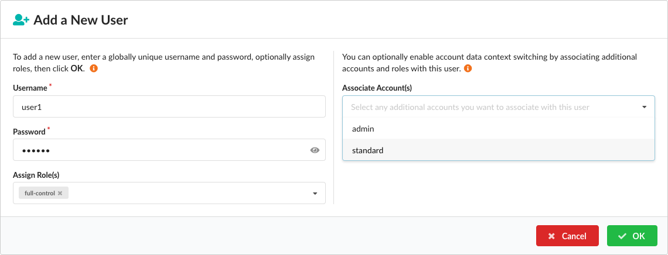Remove the full-control role tag
This screenshot has height=255, width=668.
tap(60, 193)
